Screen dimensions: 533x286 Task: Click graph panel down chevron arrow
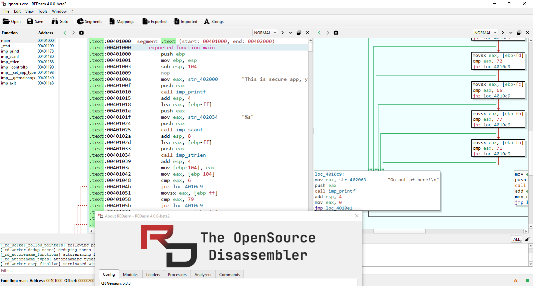tap(511, 33)
